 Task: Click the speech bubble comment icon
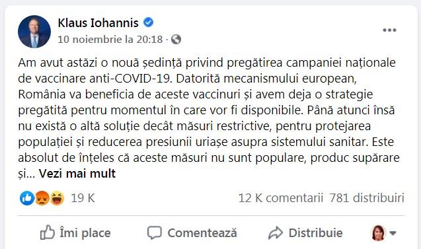point(155,232)
